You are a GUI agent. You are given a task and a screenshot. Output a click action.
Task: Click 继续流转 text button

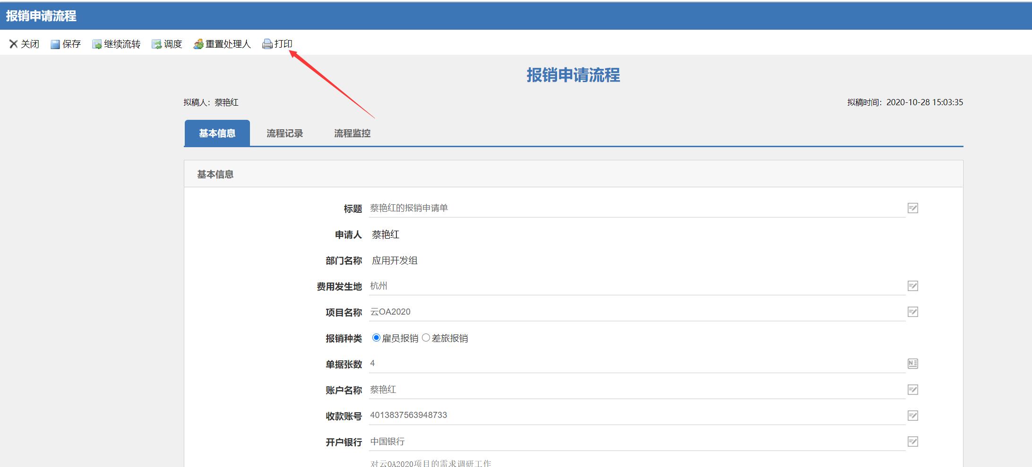(x=122, y=44)
